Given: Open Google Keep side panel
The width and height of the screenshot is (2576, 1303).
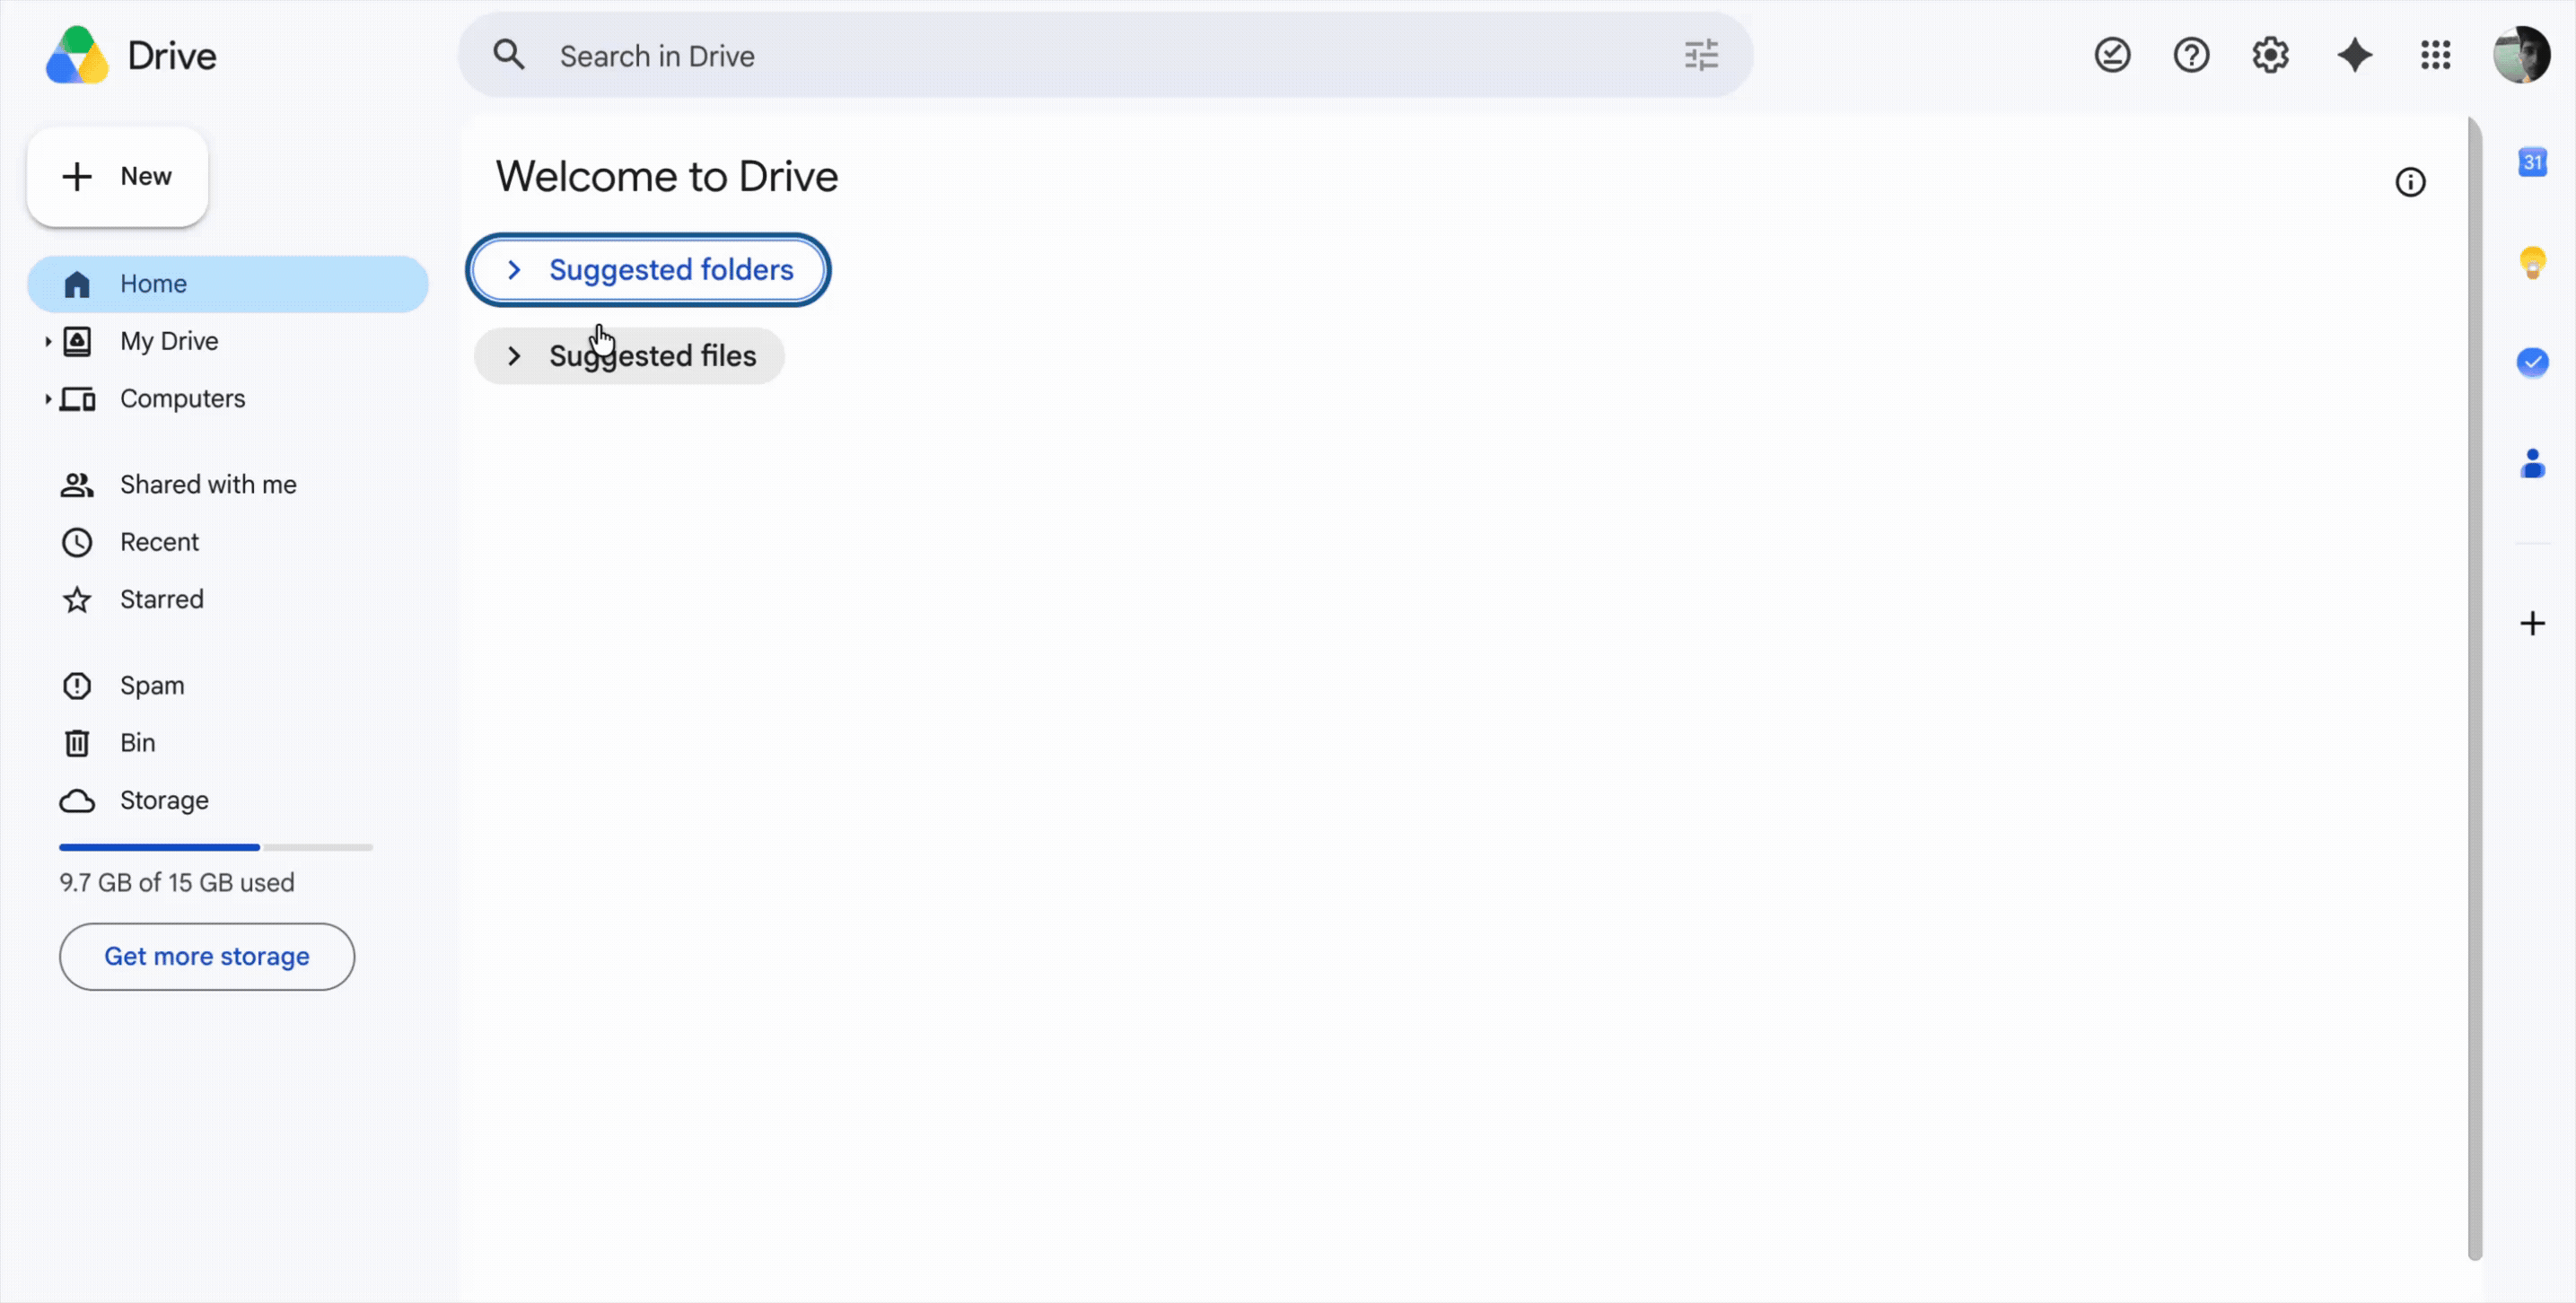Looking at the screenshot, I should tap(2532, 262).
